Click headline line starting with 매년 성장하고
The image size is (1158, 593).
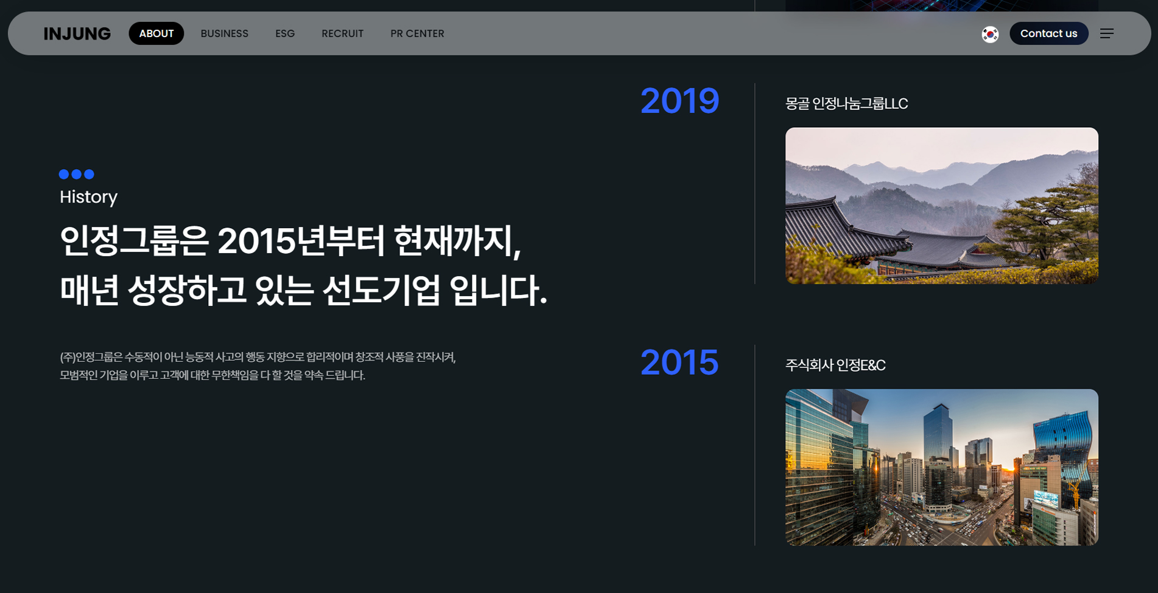tap(303, 291)
